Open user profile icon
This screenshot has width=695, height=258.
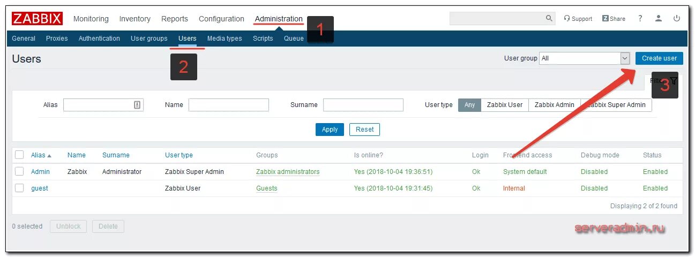point(659,18)
